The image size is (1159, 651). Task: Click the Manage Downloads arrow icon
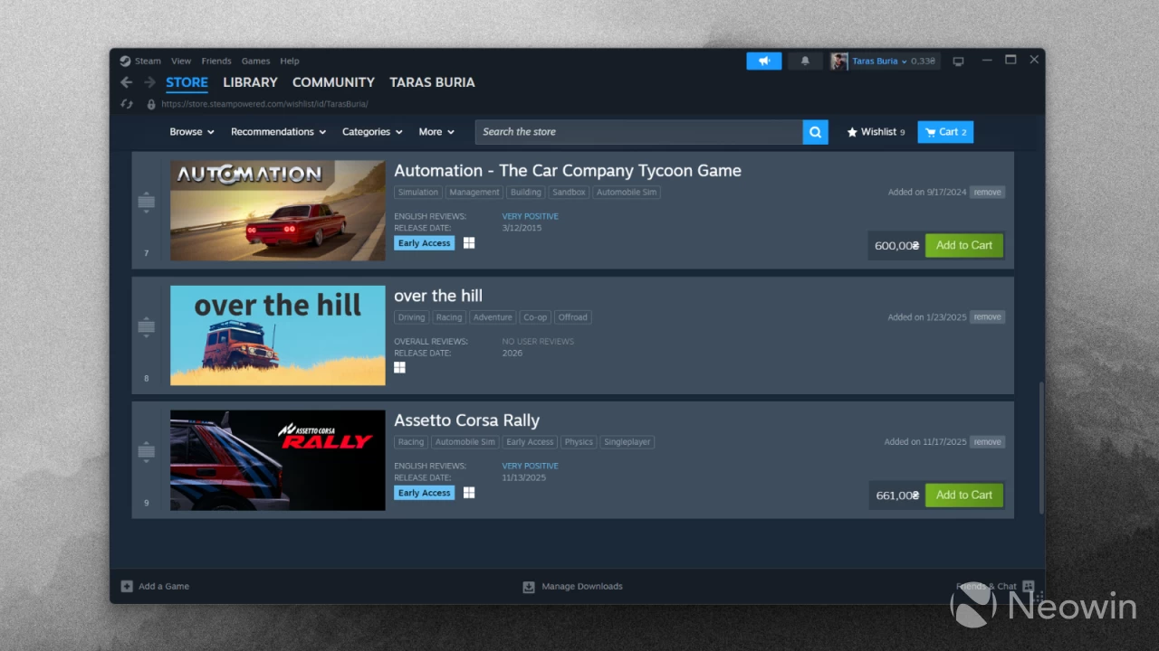[x=529, y=587]
